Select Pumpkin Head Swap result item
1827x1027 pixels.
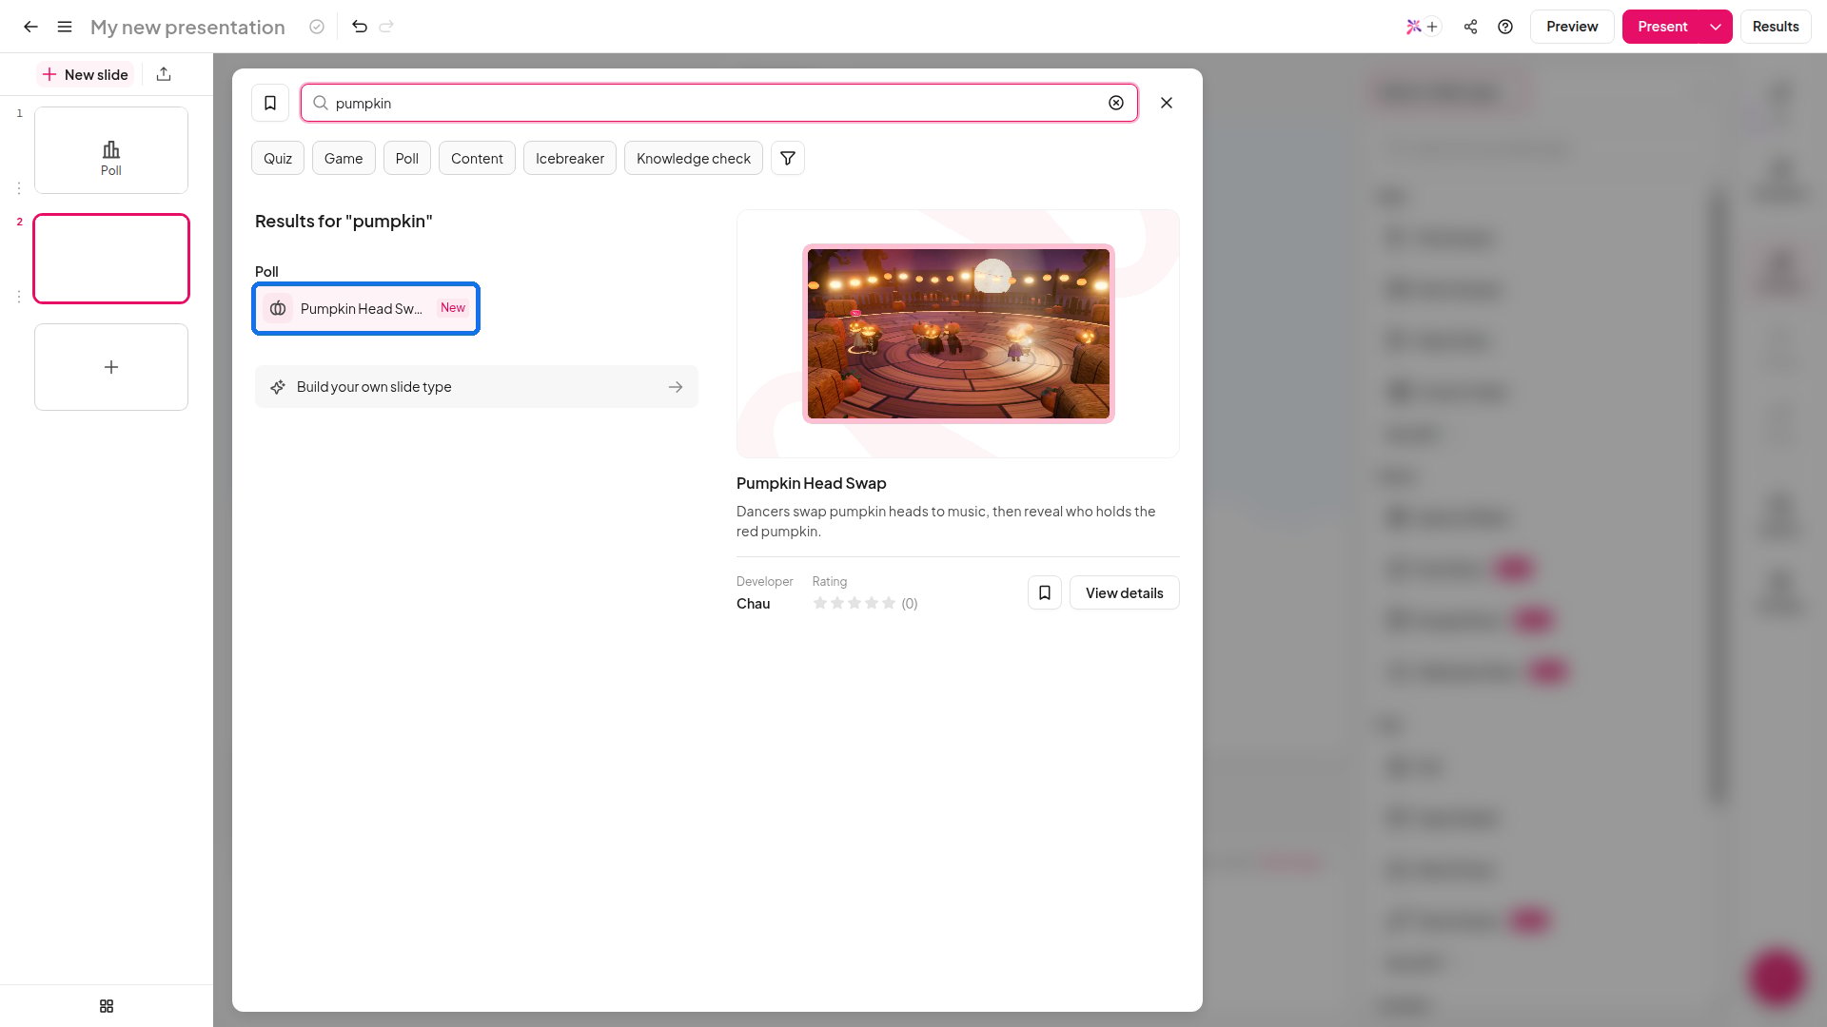click(366, 308)
